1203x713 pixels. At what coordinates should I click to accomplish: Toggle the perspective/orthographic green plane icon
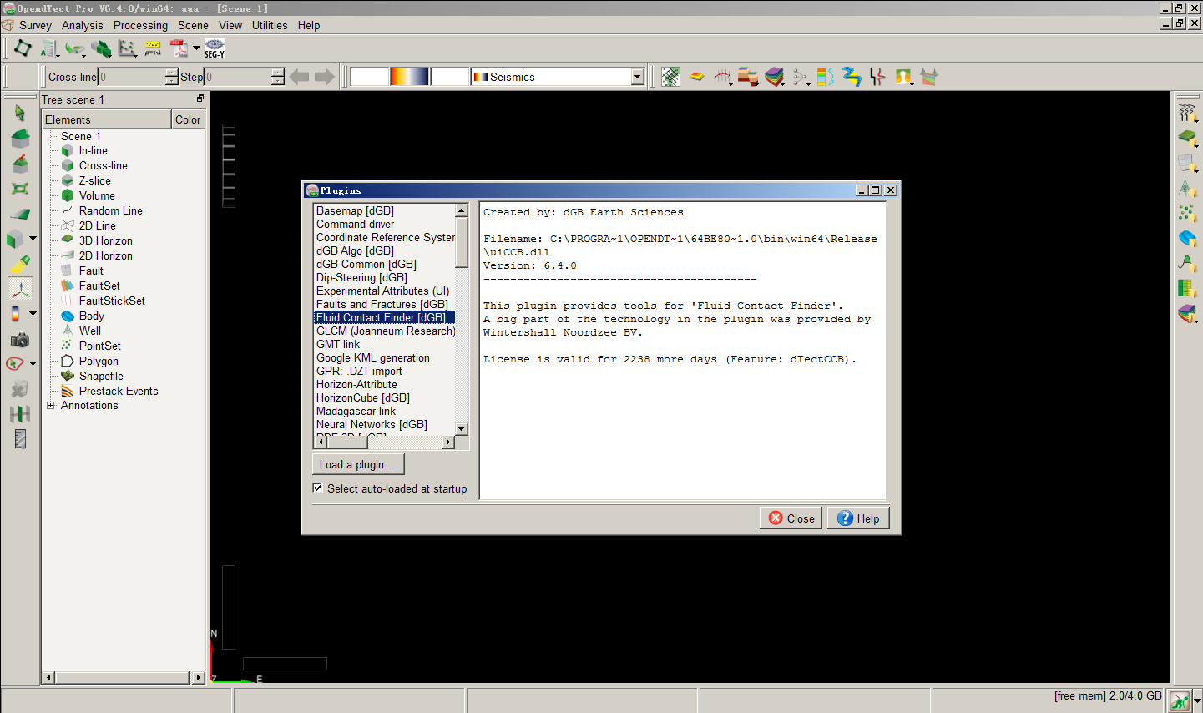19,214
